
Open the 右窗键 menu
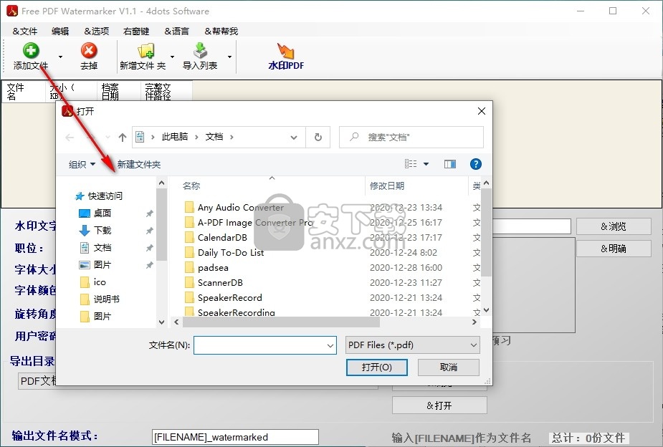[x=136, y=32]
